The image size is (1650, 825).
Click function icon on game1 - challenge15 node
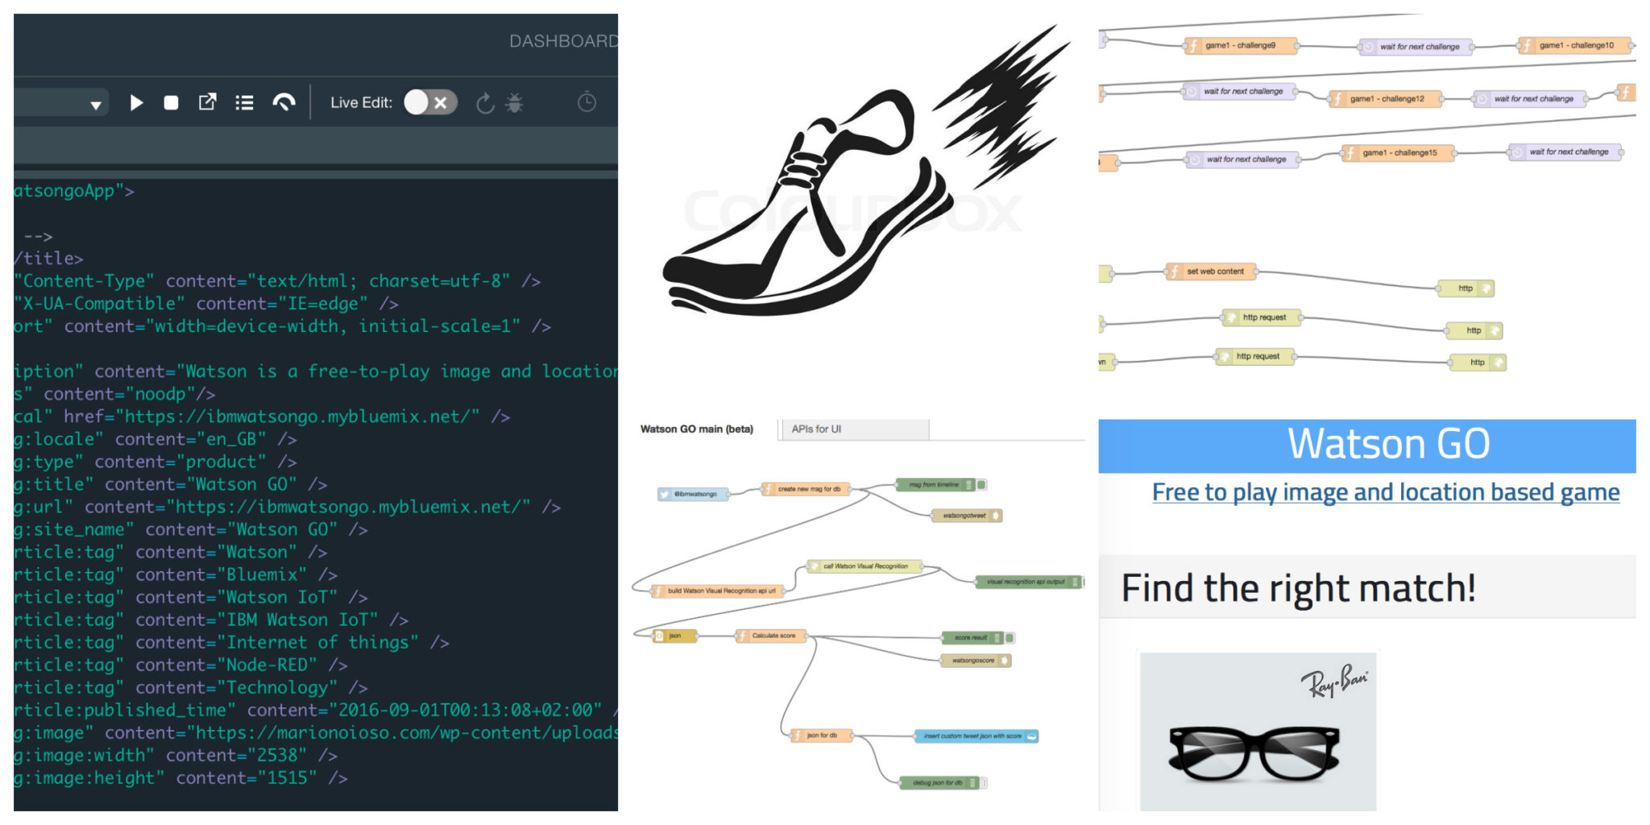point(1350,152)
